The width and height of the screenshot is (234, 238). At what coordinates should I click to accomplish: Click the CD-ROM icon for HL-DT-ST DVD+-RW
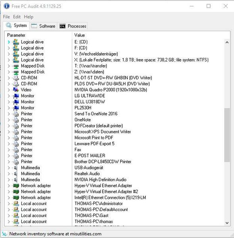point(16,78)
